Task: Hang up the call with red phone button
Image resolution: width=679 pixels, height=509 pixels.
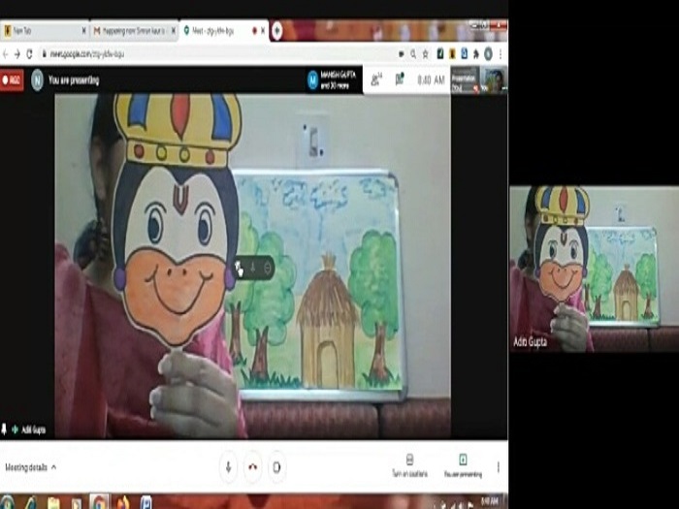Action: click(x=253, y=467)
